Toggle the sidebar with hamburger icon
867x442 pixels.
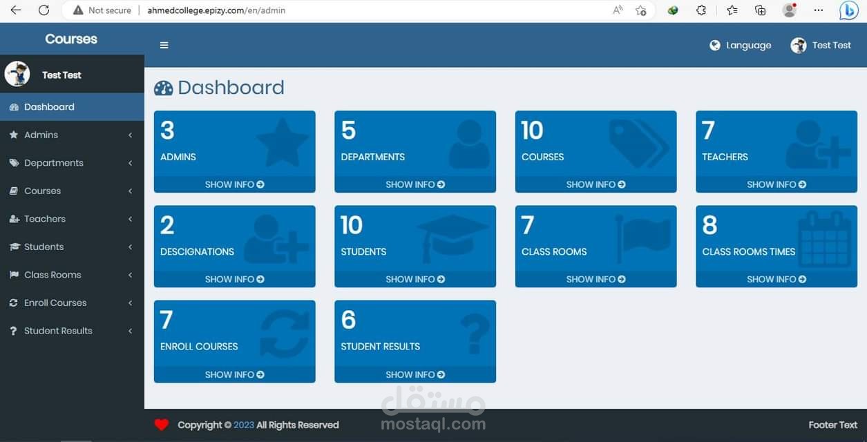(164, 46)
